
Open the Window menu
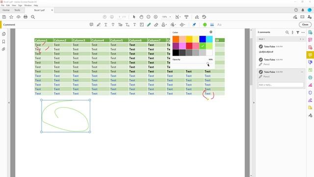pyautogui.click(x=28, y=5)
